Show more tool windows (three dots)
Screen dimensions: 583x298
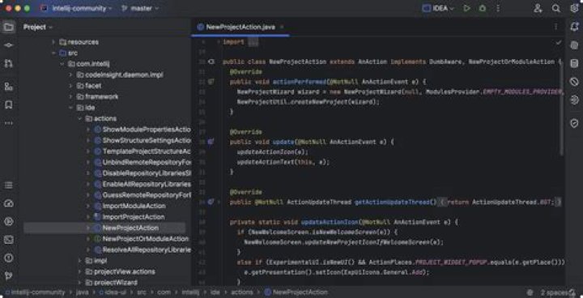point(9,123)
